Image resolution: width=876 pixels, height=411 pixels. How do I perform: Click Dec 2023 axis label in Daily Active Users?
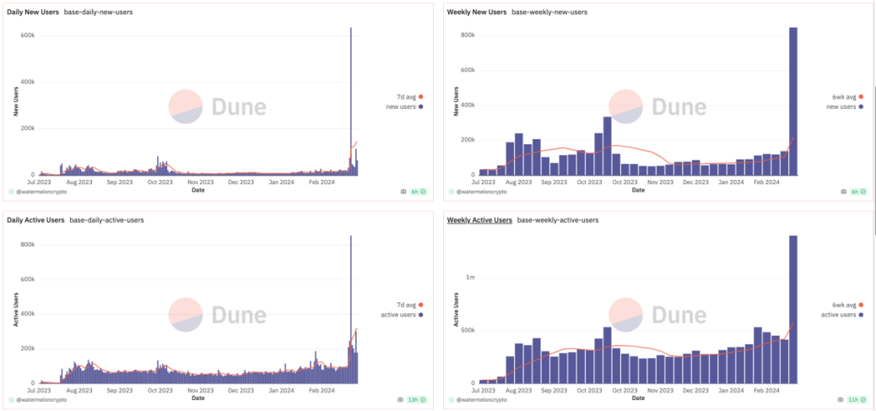click(x=240, y=390)
